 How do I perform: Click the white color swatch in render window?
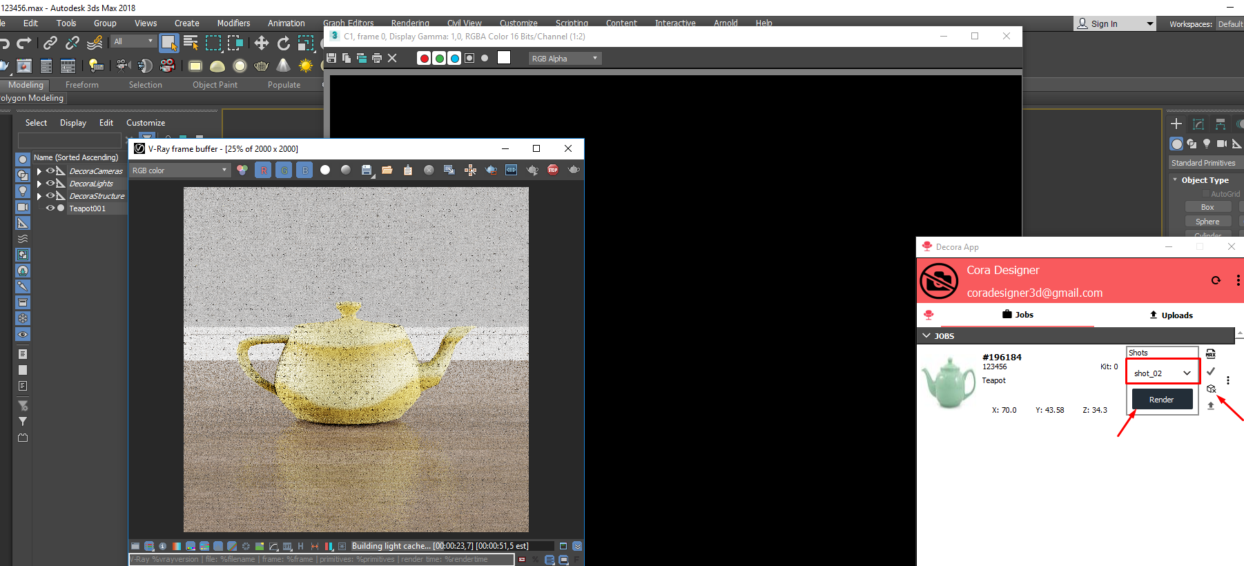pos(504,58)
